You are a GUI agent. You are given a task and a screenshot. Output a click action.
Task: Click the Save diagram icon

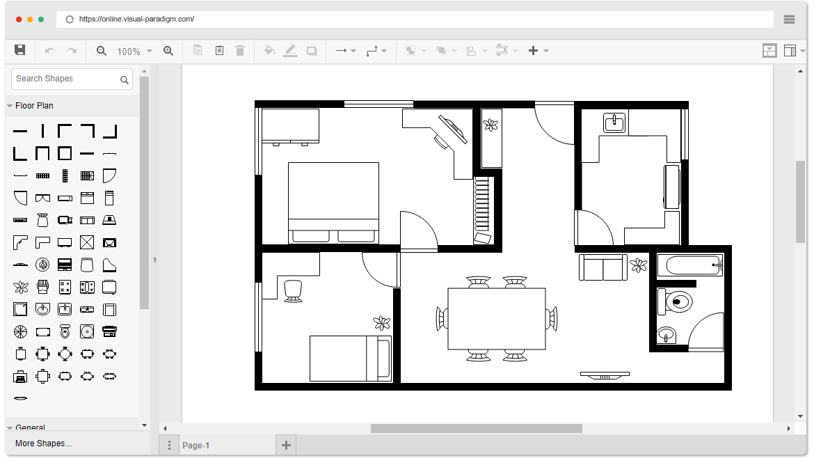click(x=19, y=50)
